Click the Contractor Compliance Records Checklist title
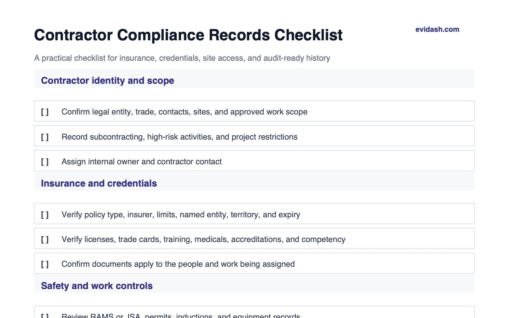Viewport: 509px width, 318px height. tap(188, 35)
